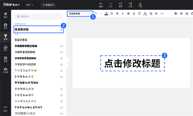Click the lock icon in toolbar
The image size is (193, 116).
pos(187,13)
